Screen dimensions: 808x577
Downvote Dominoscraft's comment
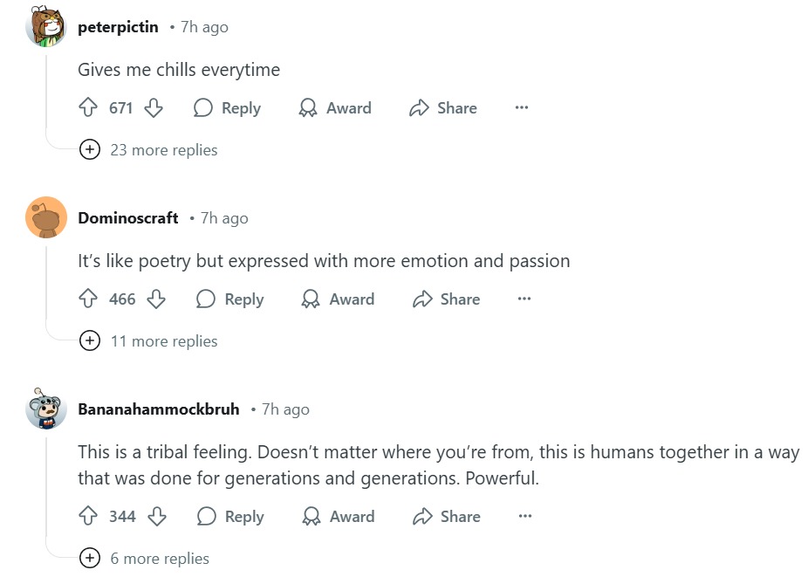click(x=156, y=299)
